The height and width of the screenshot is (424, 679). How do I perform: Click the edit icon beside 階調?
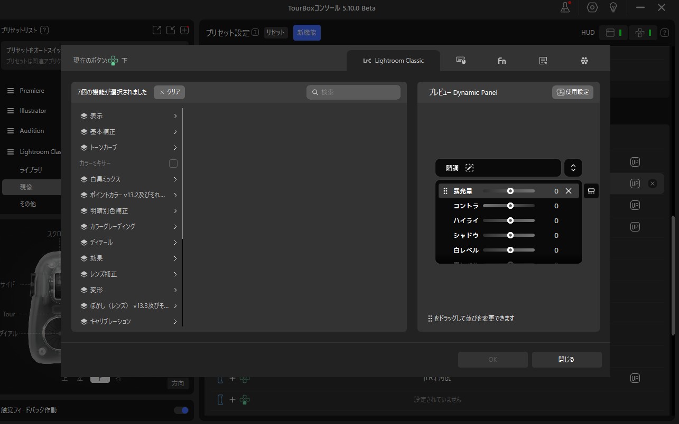[x=469, y=168]
